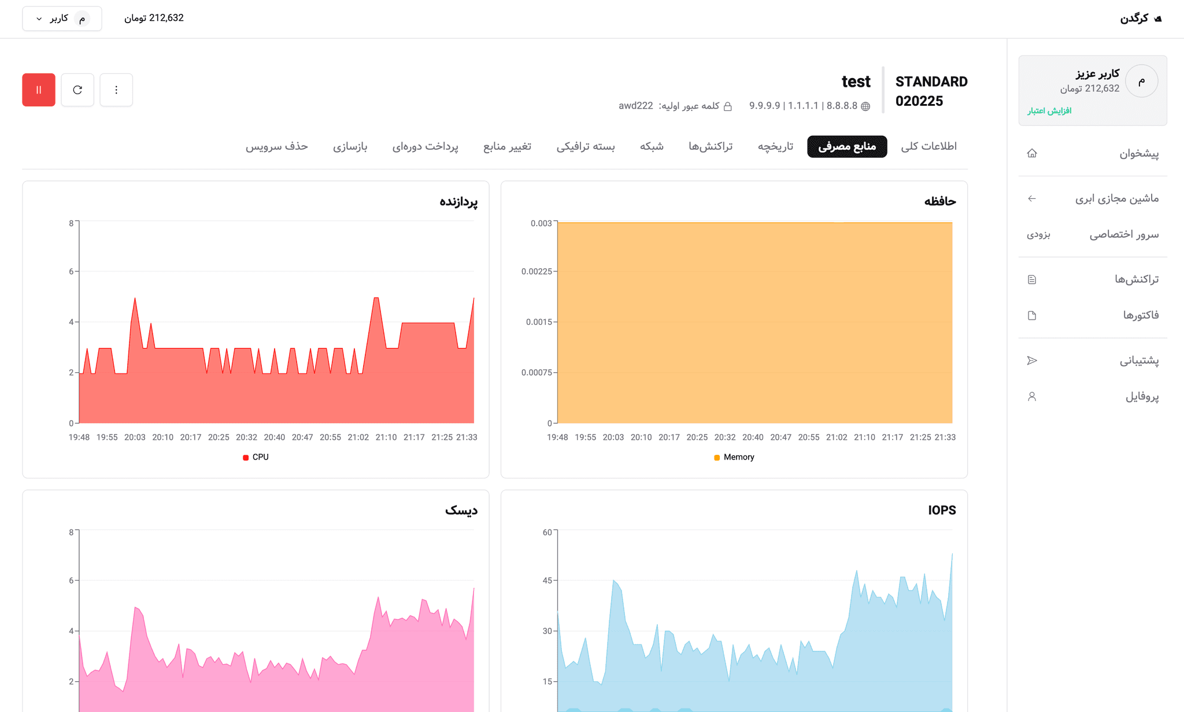Open the تغییر منابع tab
Screen dimensions: 1184x712
coord(507,146)
